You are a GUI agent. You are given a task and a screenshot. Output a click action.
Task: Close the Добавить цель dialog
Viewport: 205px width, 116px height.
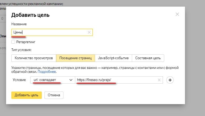pyautogui.click(x=177, y=14)
